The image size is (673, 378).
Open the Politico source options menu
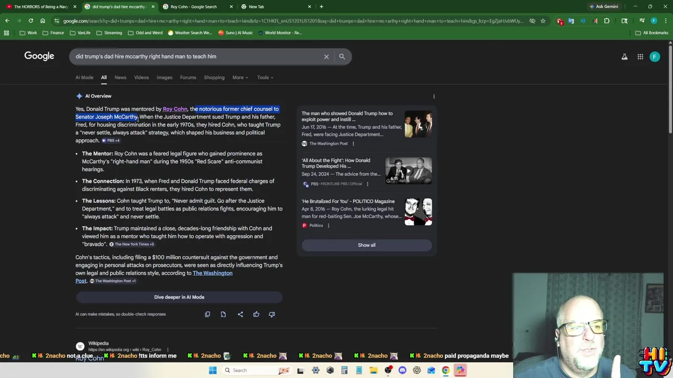328,226
